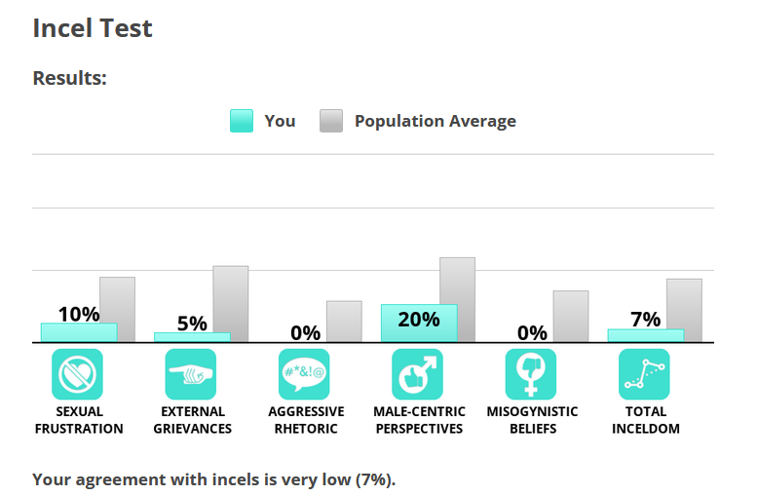
Task: Click the Sexual Frustration broken-heart icon
Action: click(x=77, y=374)
